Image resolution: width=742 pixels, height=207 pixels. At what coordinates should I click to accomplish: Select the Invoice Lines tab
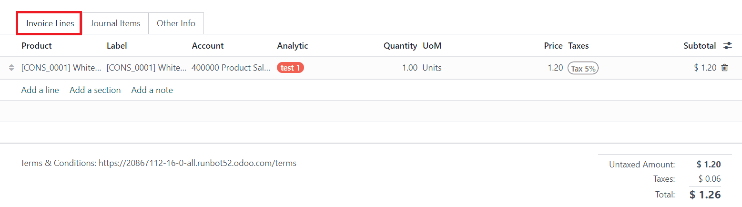(x=50, y=23)
